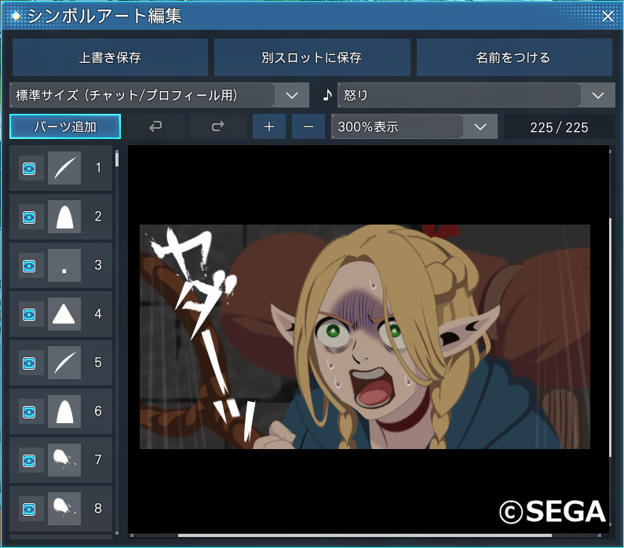The height and width of the screenshot is (548, 624).
Task: Zoom in with the plus button
Action: coord(269,126)
